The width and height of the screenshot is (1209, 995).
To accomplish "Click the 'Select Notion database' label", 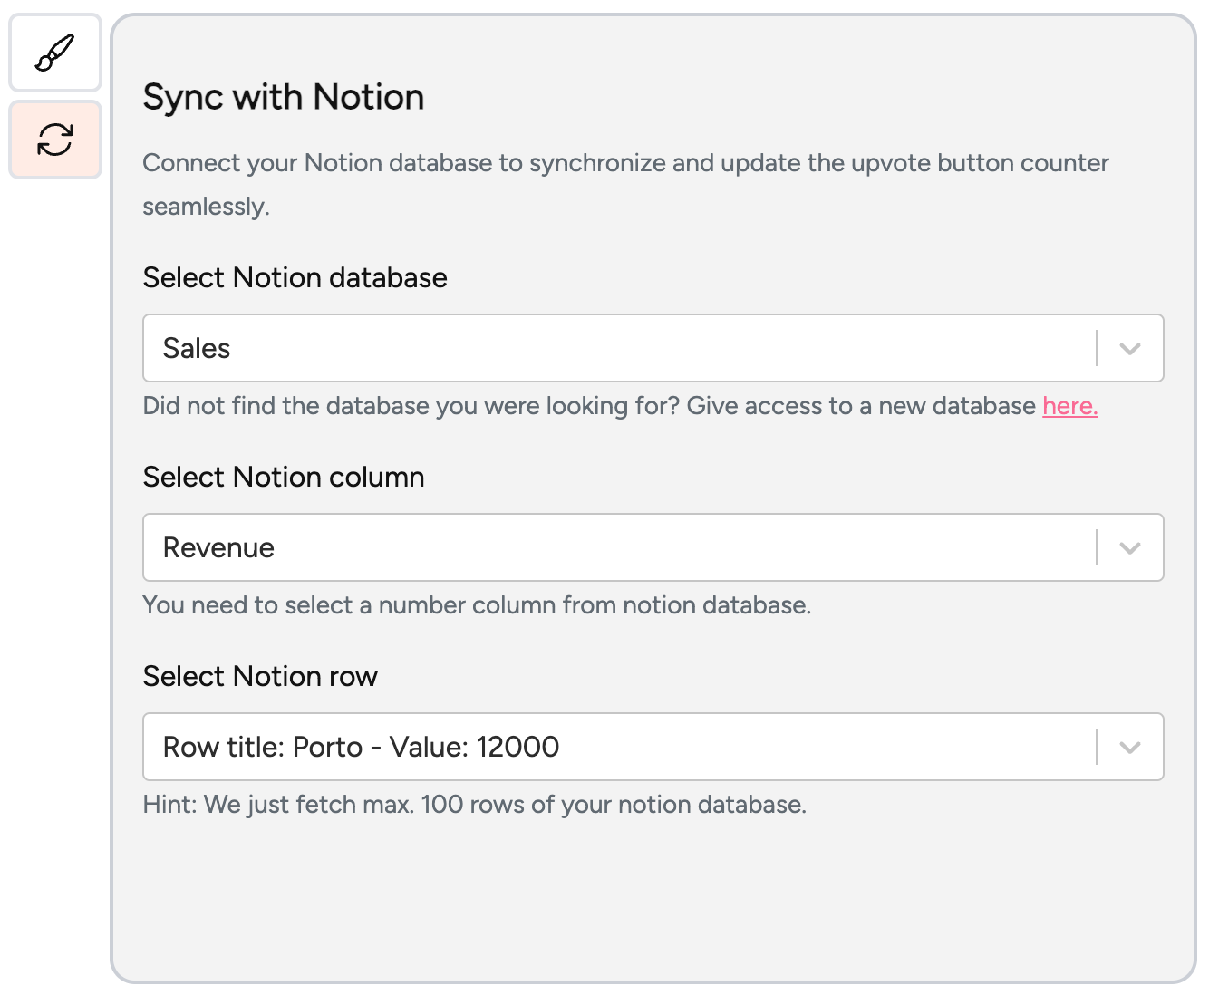I will click(x=295, y=277).
